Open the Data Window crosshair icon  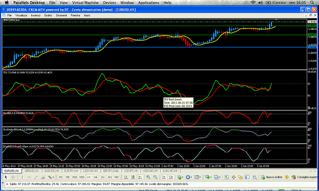[x=234, y=177]
